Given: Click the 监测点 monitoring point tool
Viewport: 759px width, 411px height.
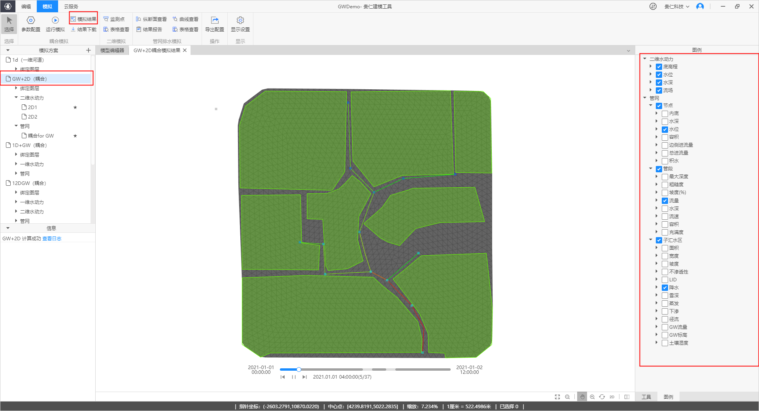Looking at the screenshot, I should point(114,19).
